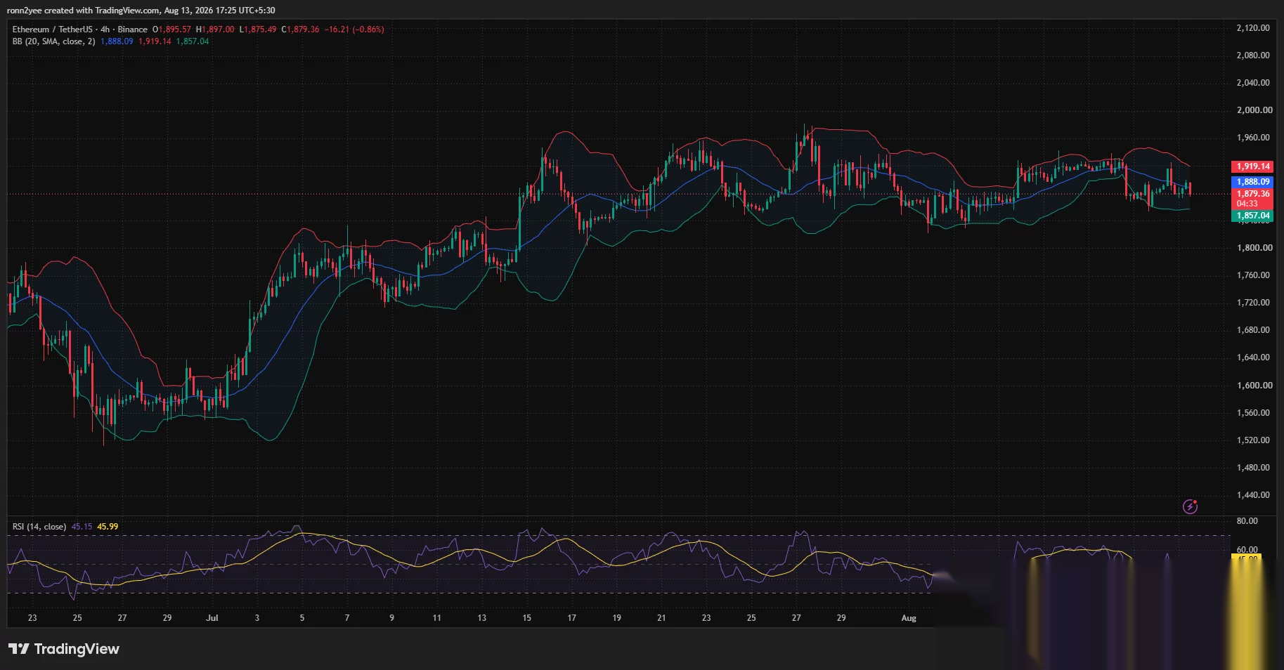Click the blue BB basis value 1,888.09 in legend

pos(117,41)
